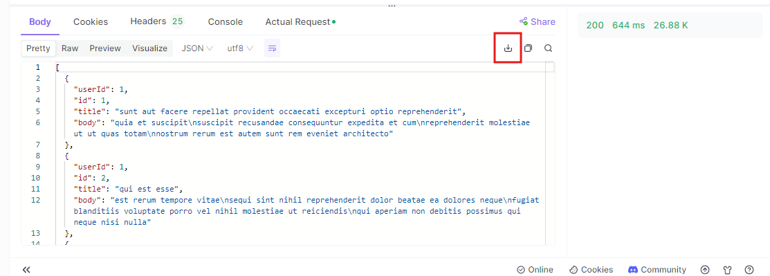Click line number 1 in the gutter
Image resolution: width=770 pixels, height=276 pixels.
coord(38,67)
